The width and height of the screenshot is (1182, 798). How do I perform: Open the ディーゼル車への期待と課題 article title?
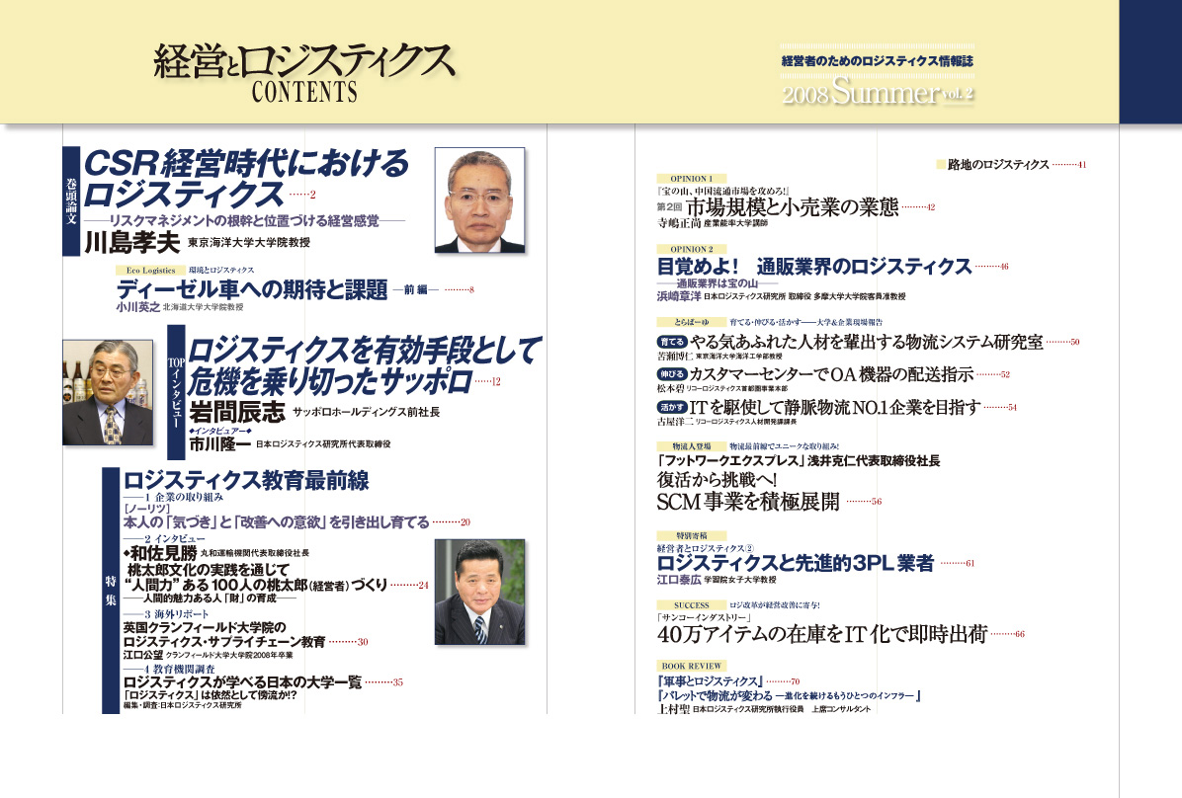pyautogui.click(x=252, y=289)
